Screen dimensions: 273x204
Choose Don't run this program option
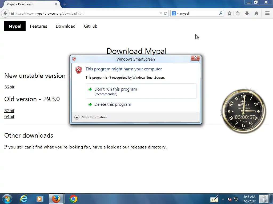click(x=141, y=91)
